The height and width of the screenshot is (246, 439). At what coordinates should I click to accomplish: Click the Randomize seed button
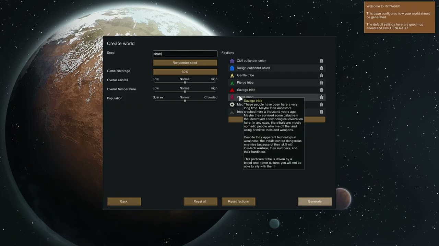pyautogui.click(x=185, y=63)
